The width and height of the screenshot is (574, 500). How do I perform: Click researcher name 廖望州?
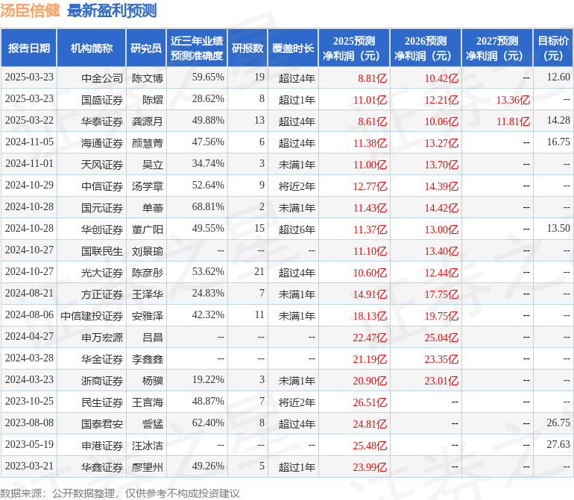(148, 466)
